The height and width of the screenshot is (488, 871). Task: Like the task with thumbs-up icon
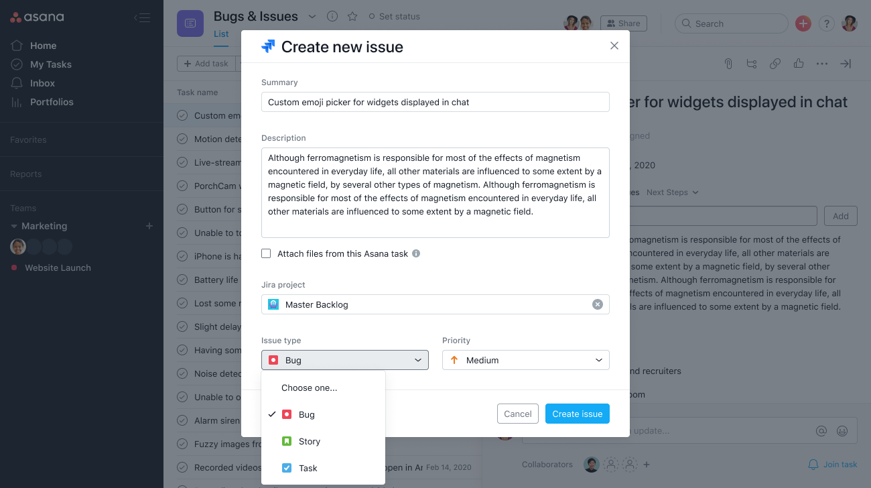coord(799,64)
